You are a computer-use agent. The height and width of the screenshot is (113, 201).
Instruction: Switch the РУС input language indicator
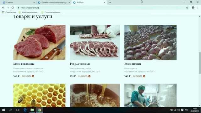pyautogui.click(x=187, y=110)
